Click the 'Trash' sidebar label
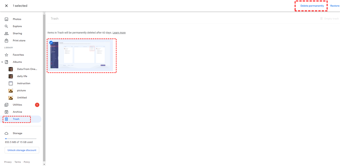 (x=16, y=119)
